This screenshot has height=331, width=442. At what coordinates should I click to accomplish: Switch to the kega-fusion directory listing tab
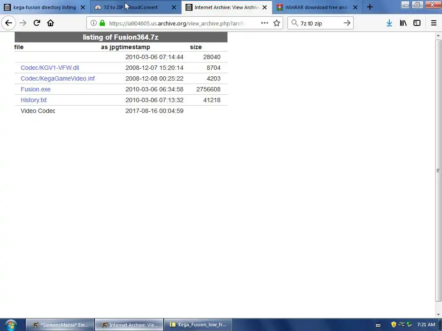click(x=44, y=7)
